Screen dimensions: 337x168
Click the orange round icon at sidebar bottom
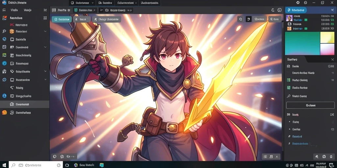(4, 113)
